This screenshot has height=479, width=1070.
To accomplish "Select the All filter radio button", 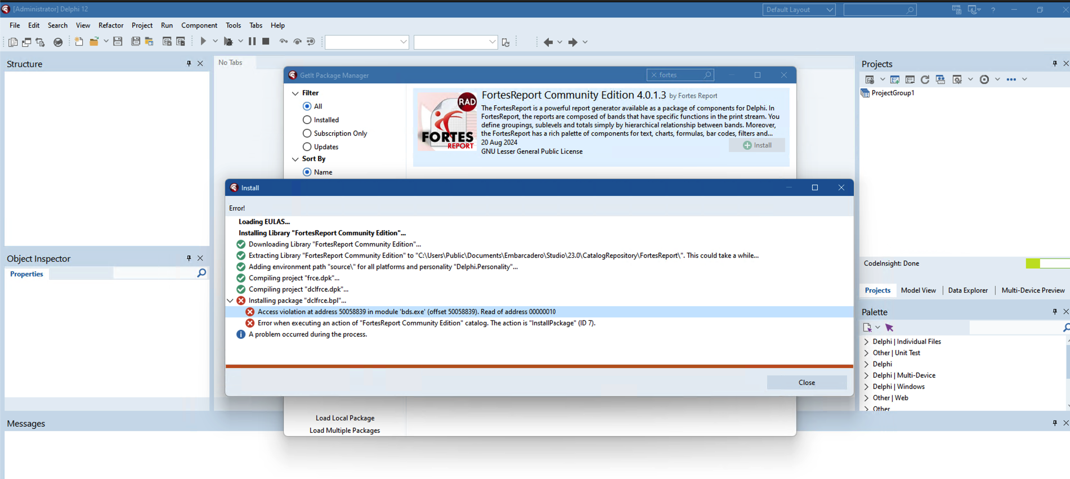I will (x=307, y=106).
